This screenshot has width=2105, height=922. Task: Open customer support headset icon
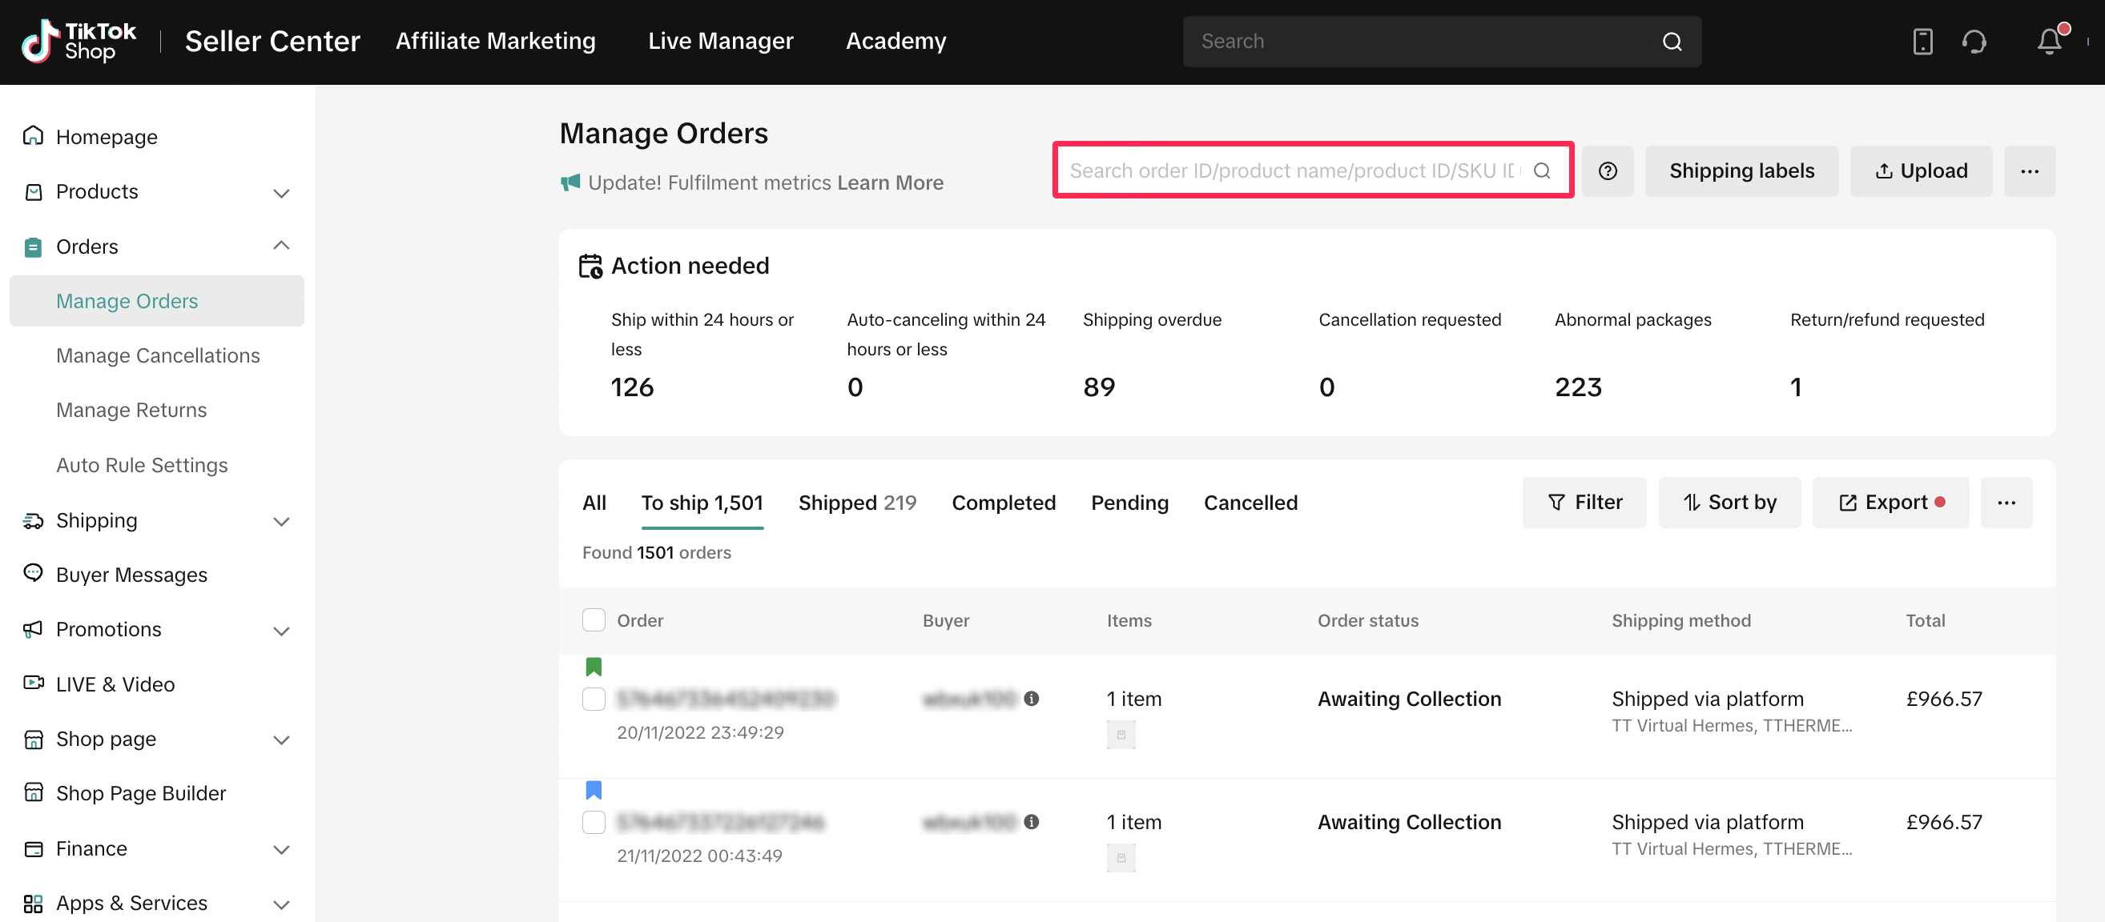[1974, 41]
